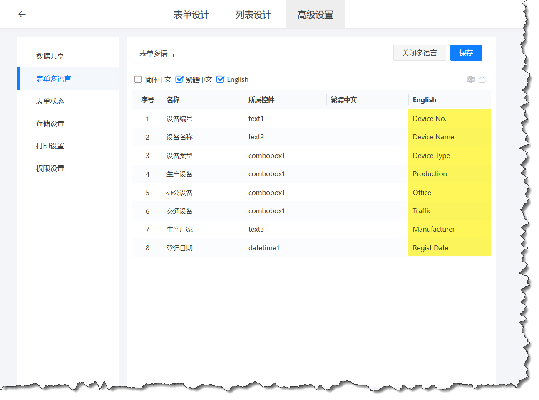The image size is (539, 400).
Task: Edit the English cell 'Device No.'
Action: tap(449, 119)
